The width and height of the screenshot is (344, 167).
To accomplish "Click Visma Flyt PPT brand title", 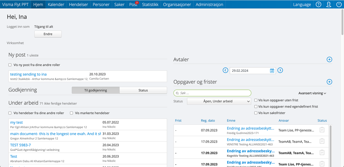I will tap(15, 4).
